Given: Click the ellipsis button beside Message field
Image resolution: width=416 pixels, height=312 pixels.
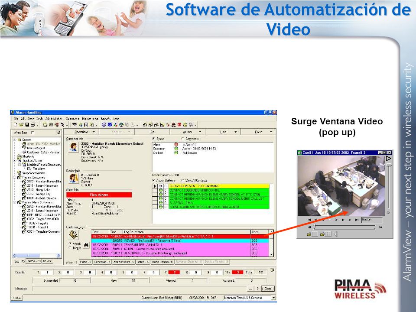Looking at the screenshot, I should 251,289.
